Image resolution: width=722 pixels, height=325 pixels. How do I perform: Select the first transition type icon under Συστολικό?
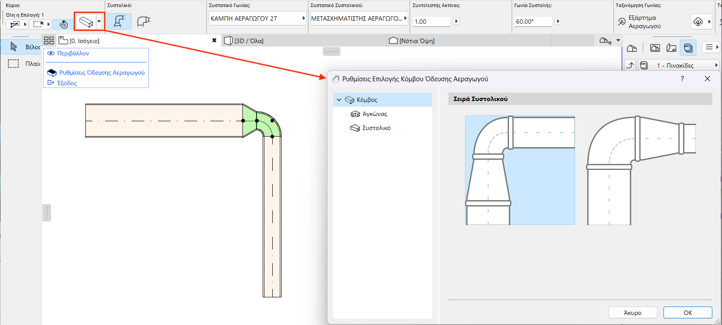point(119,22)
